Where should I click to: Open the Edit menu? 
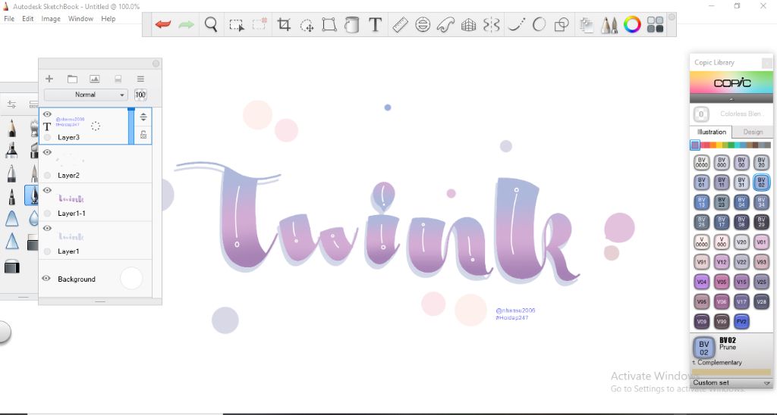28,19
